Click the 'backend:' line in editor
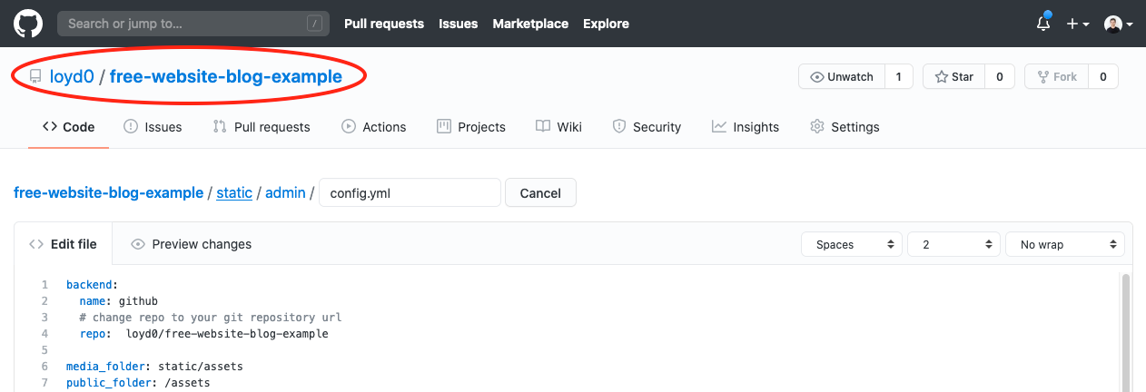 pyautogui.click(x=92, y=284)
